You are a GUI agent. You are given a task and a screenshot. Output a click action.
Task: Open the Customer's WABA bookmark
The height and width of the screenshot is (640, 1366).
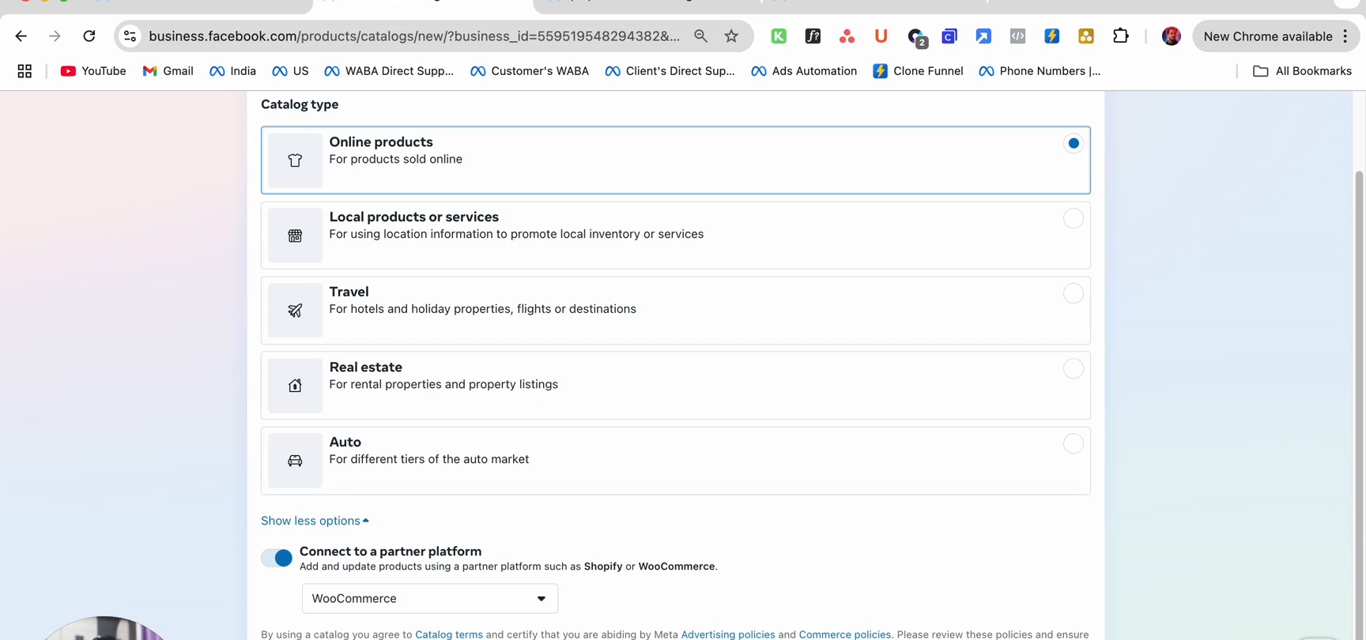pyautogui.click(x=530, y=71)
